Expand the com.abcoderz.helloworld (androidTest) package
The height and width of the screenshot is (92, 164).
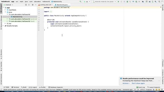pos(7,19)
